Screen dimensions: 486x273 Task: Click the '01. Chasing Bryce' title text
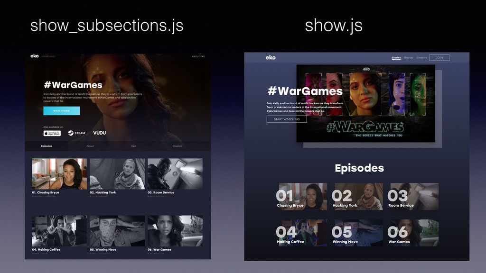tap(46, 192)
